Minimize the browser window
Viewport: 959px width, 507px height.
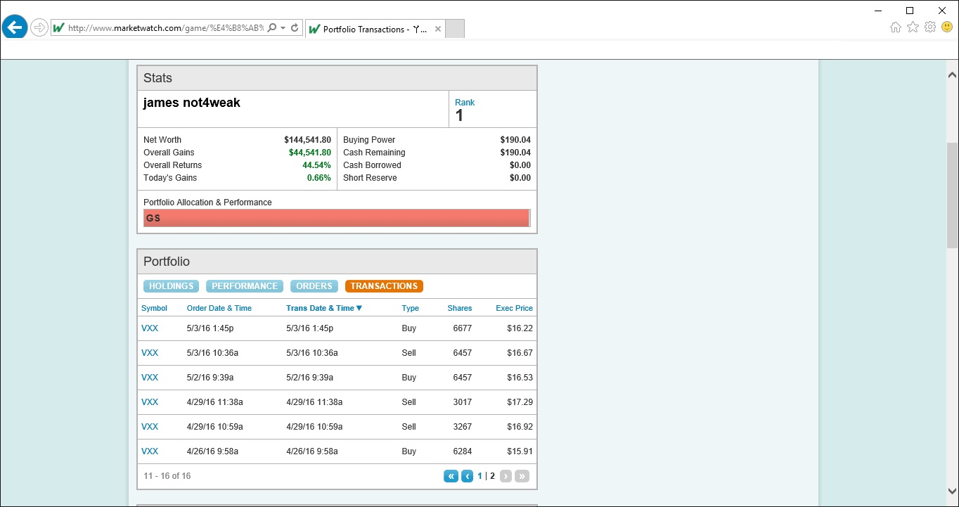pos(878,11)
